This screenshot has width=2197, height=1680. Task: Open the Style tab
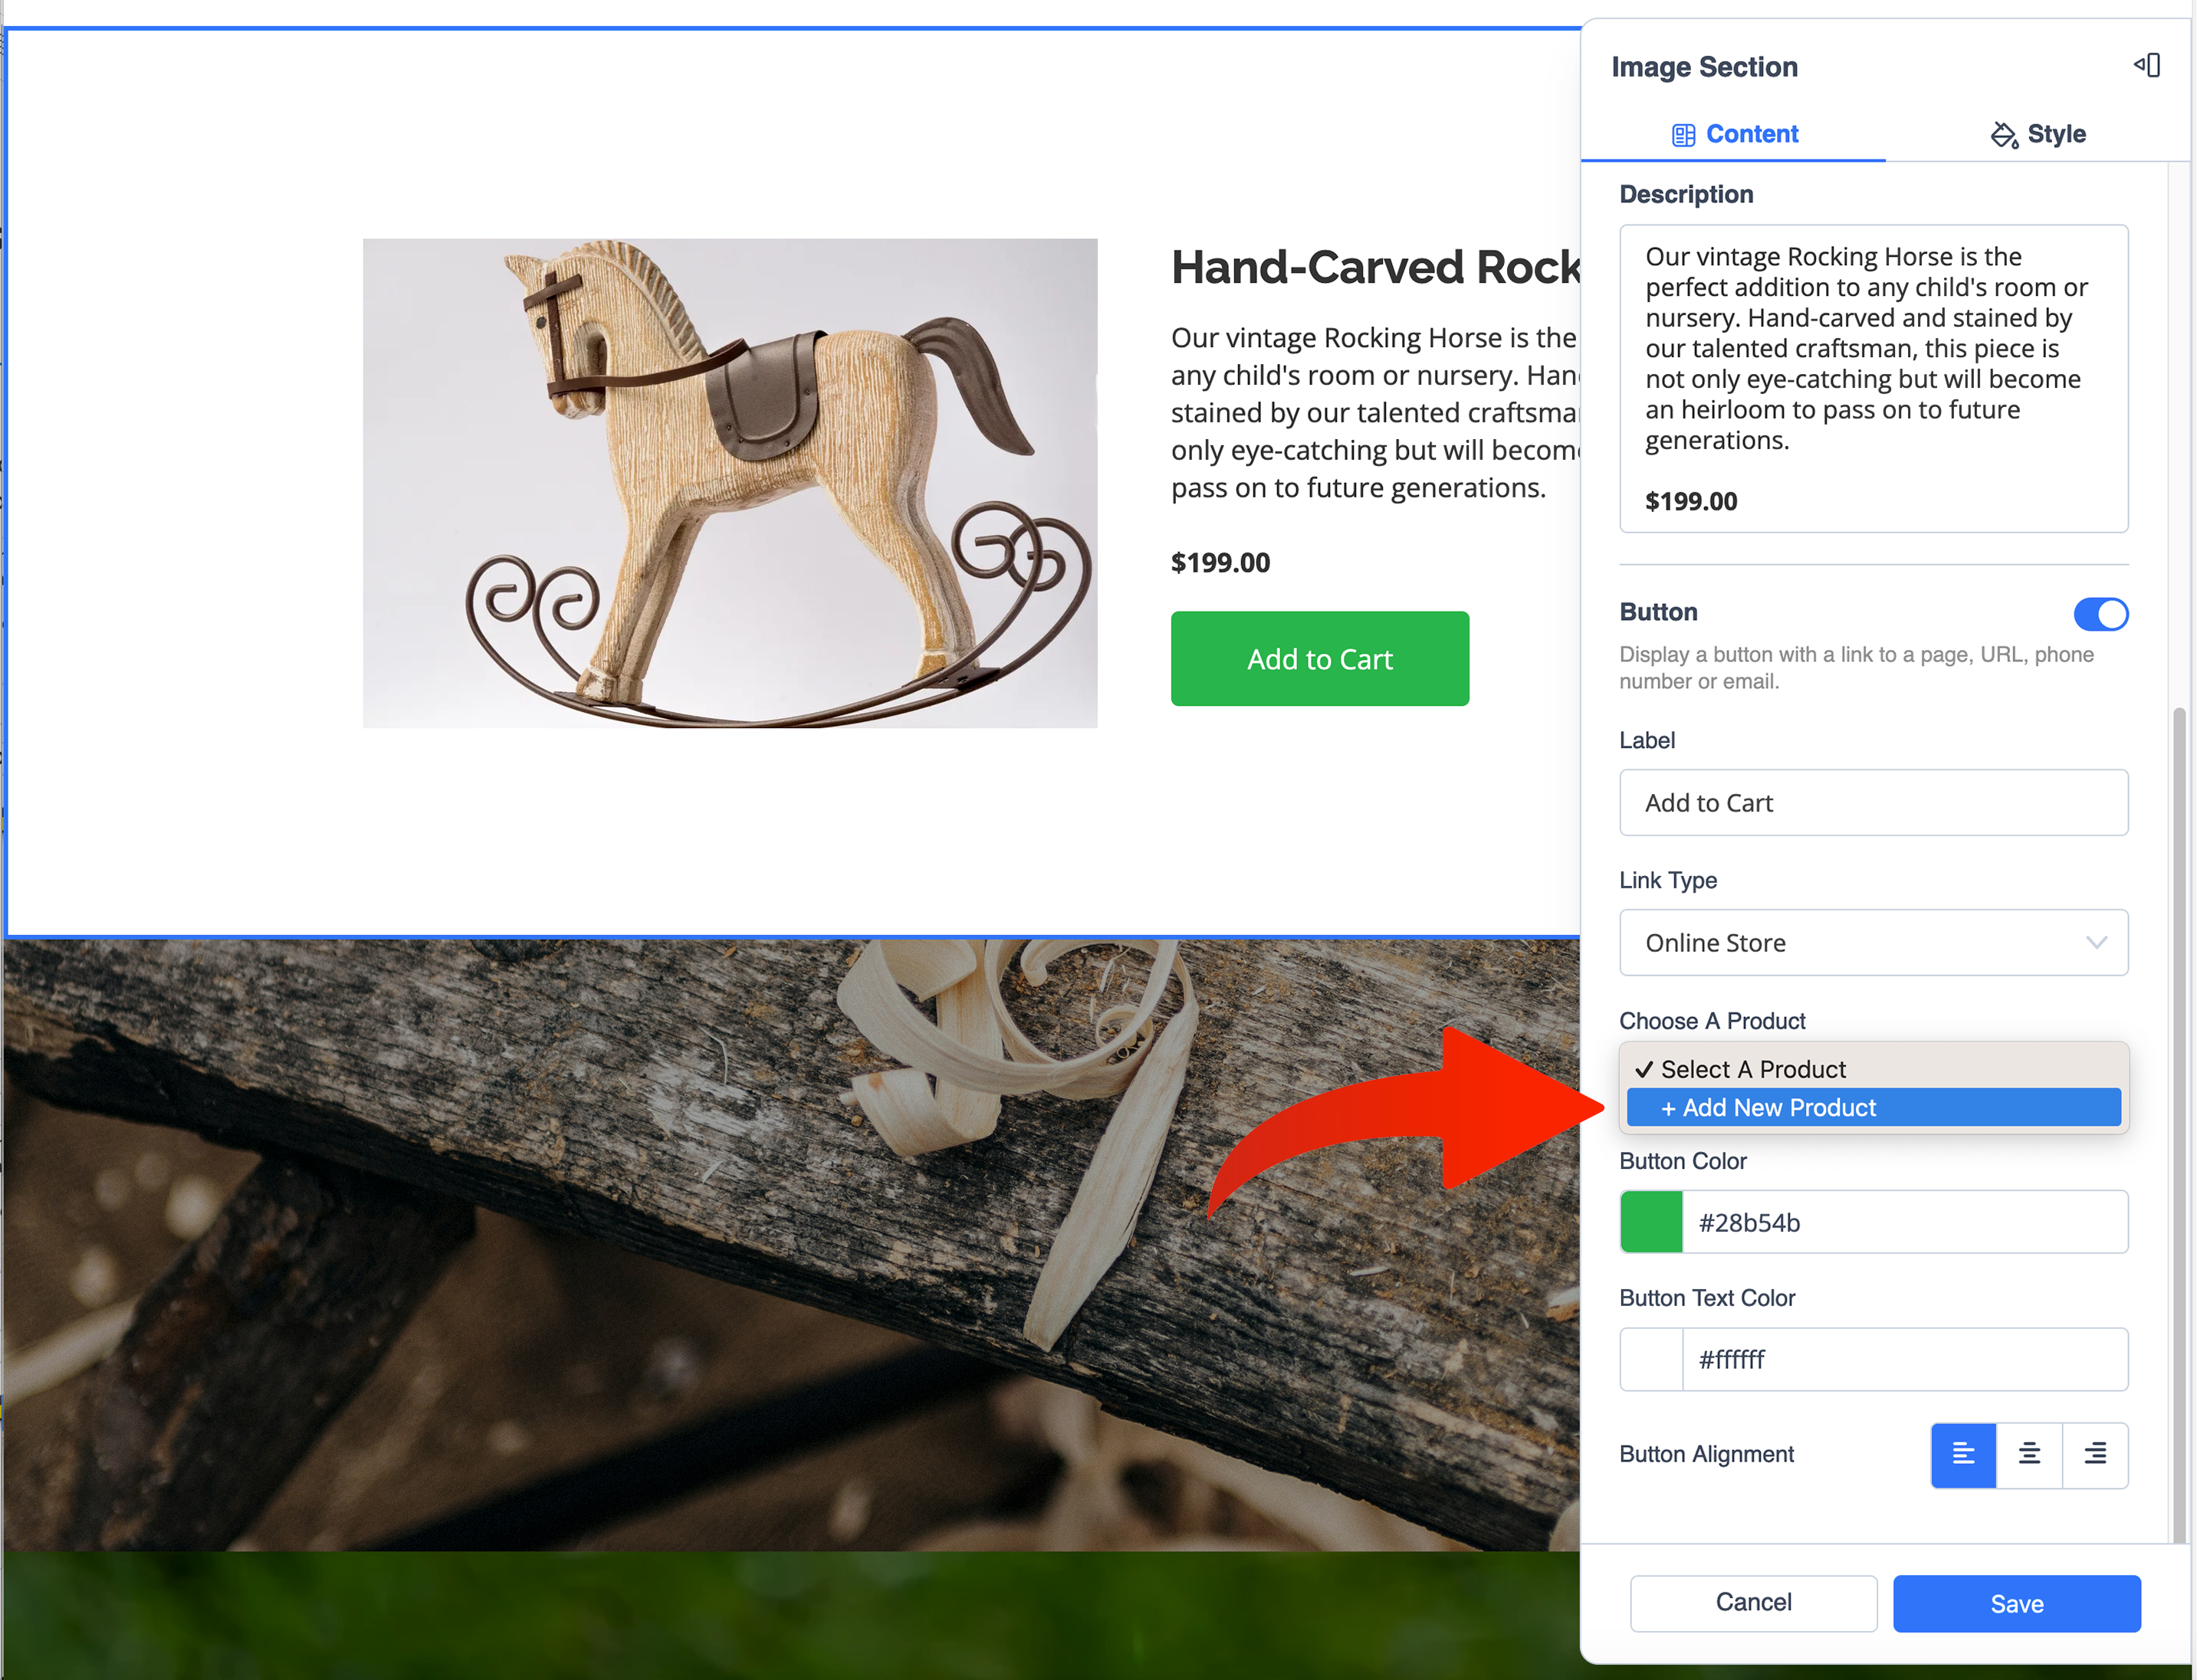pyautogui.click(x=2038, y=134)
